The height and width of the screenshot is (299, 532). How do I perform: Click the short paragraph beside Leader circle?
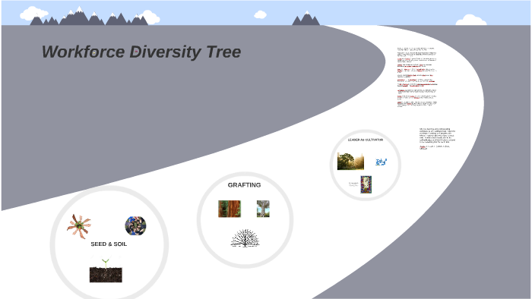point(437,138)
